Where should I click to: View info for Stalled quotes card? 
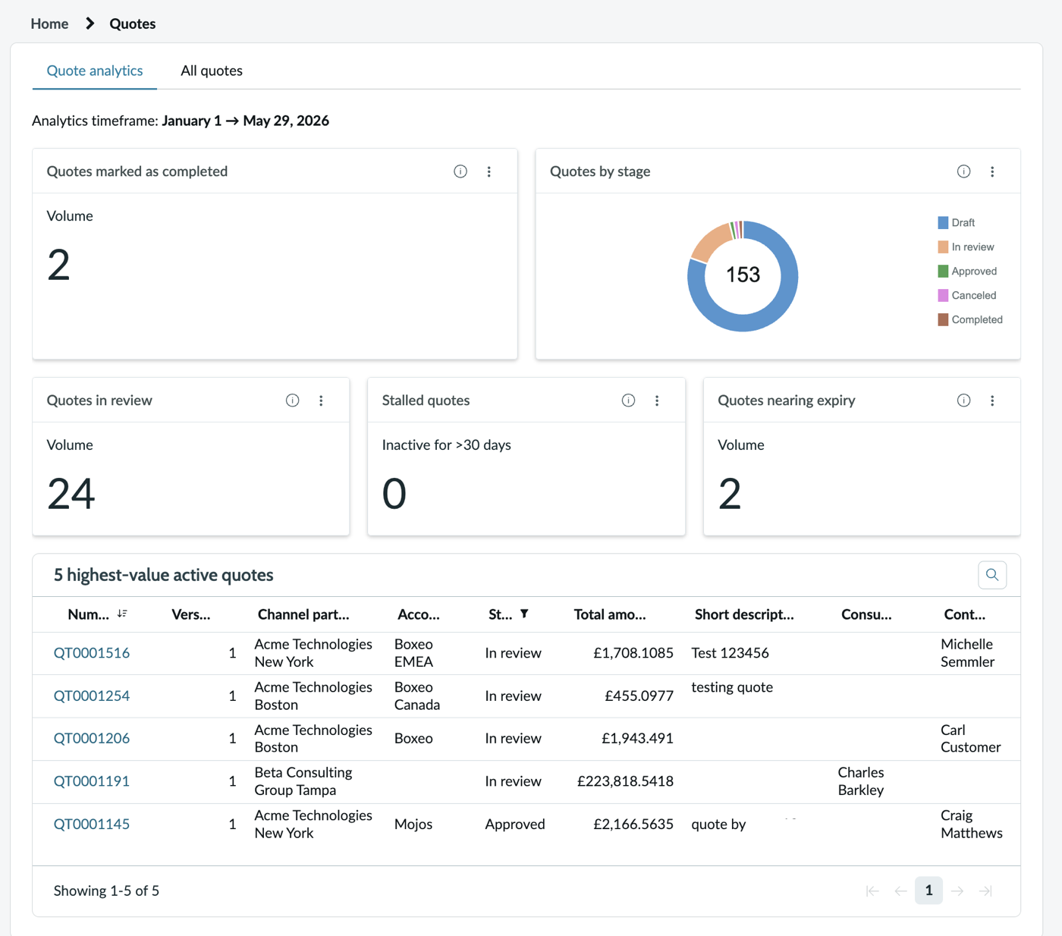click(628, 400)
